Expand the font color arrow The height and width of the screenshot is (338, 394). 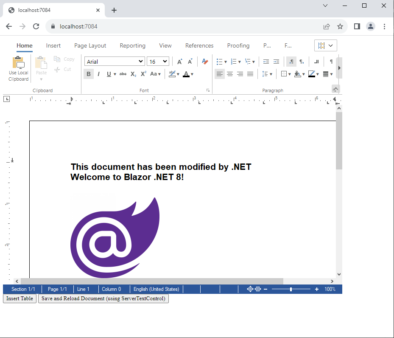pyautogui.click(x=192, y=74)
